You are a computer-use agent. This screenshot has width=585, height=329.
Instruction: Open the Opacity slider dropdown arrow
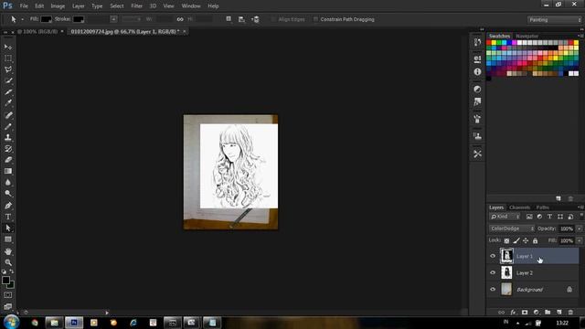579,228
